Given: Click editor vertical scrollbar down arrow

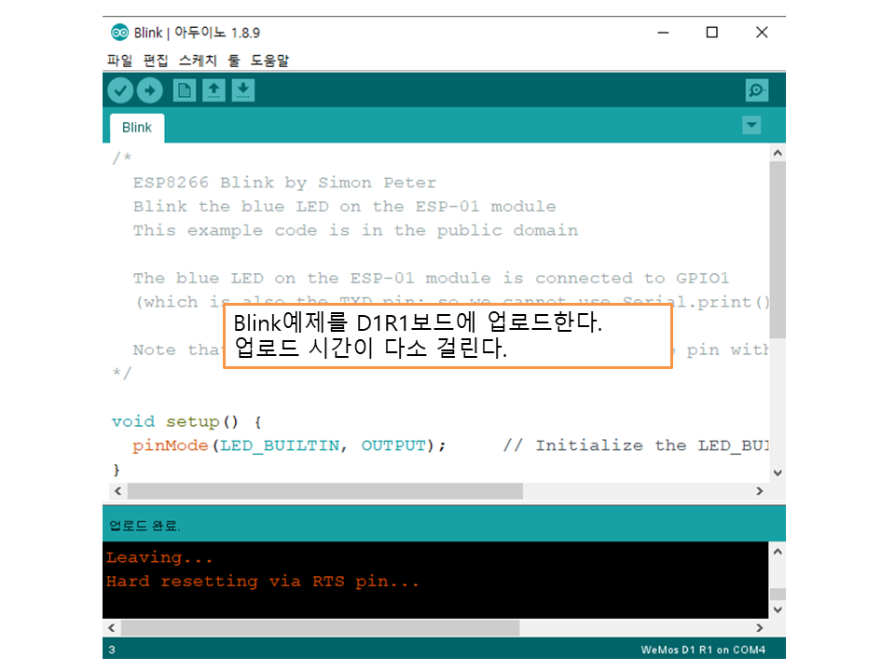Looking at the screenshot, I should coord(778,472).
